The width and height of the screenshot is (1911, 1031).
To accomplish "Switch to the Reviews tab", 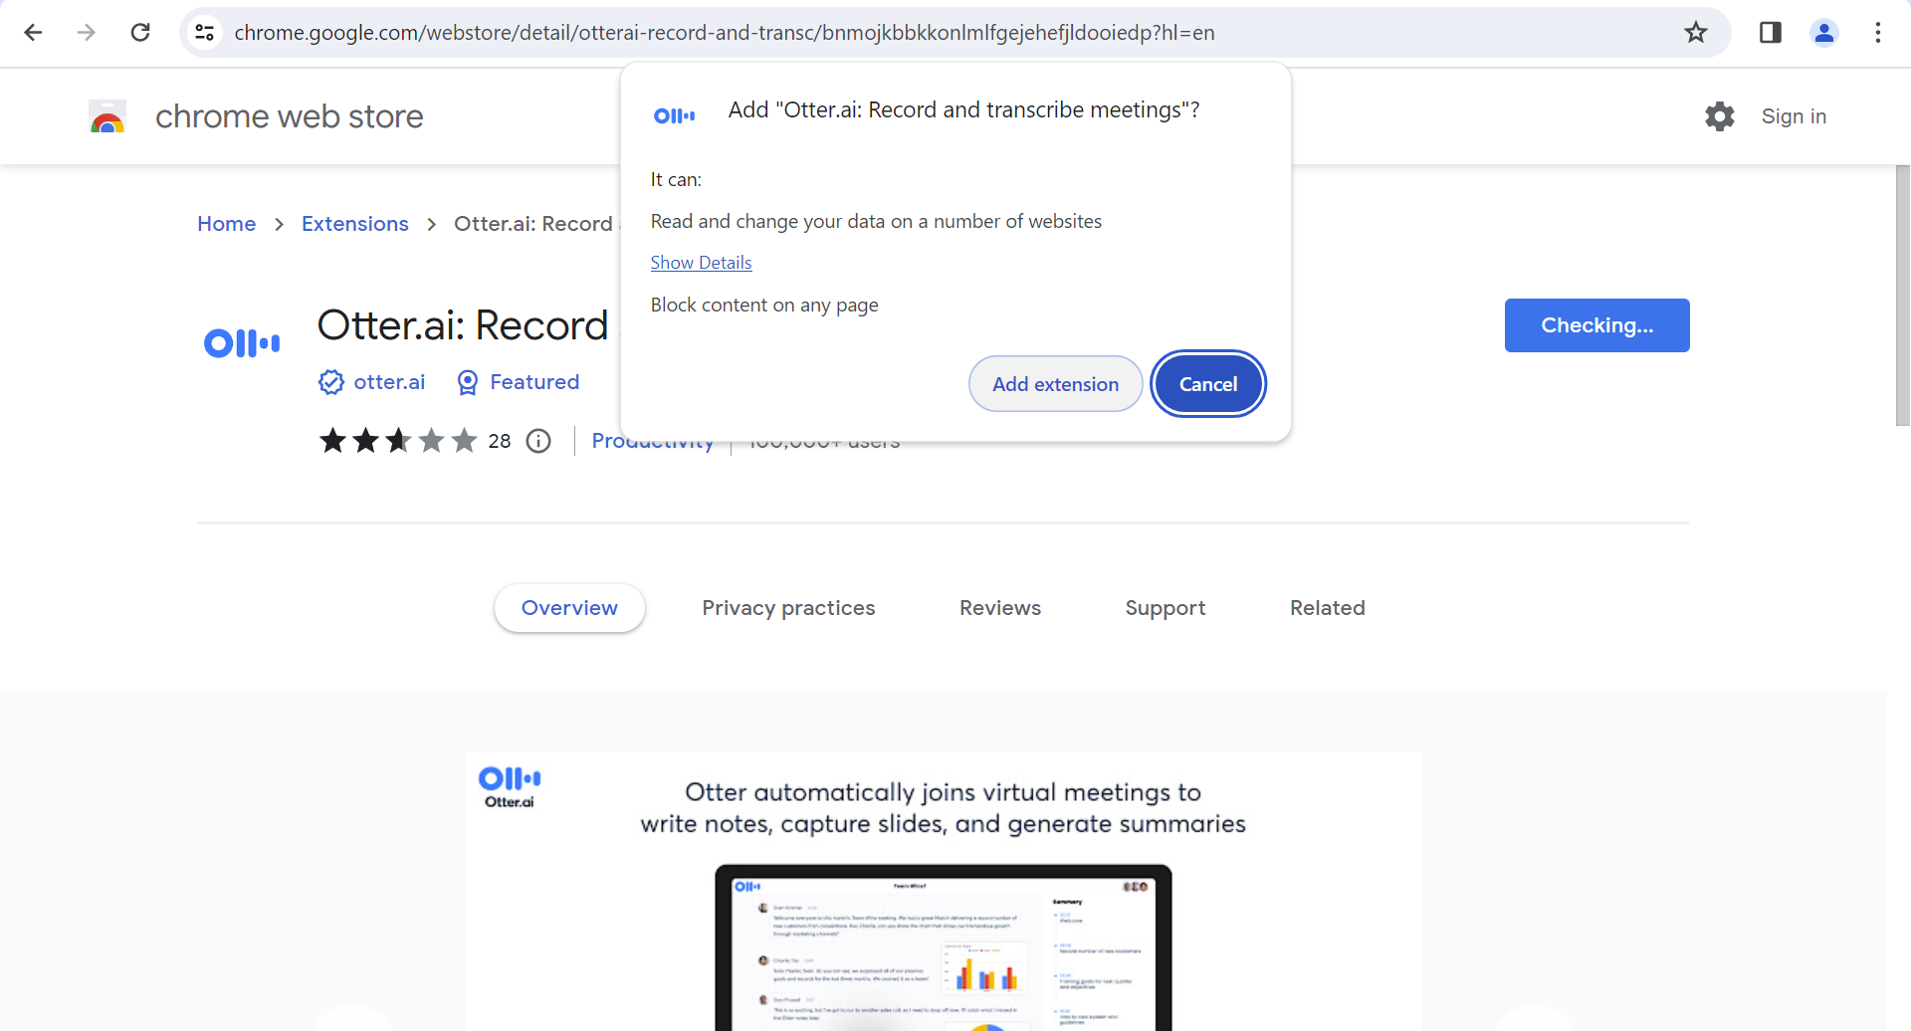I will [1000, 607].
